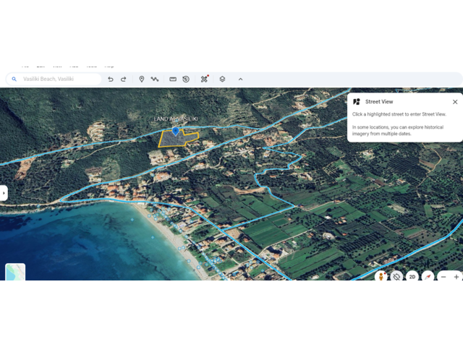Collapse the toolbar with the chevron
The width and height of the screenshot is (463, 347).
point(240,80)
